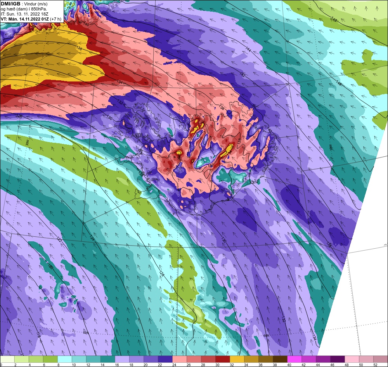Click the magenta legend swatch between 40 and 42
The width and height of the screenshot is (388, 367).
point(294,359)
